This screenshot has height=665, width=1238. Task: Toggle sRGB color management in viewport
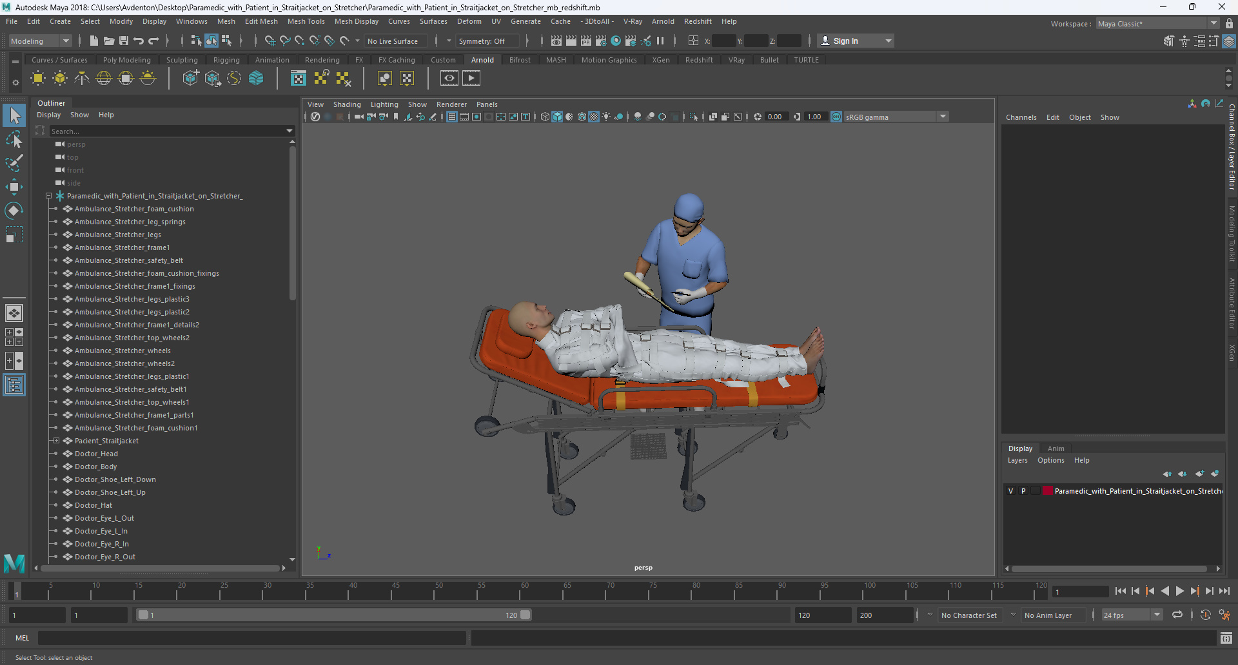[836, 117]
